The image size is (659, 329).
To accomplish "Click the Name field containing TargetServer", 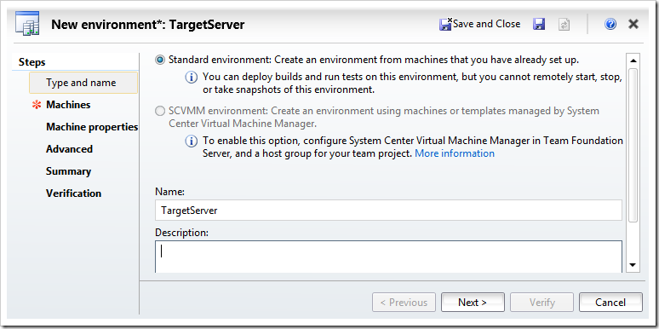I will (388, 211).
